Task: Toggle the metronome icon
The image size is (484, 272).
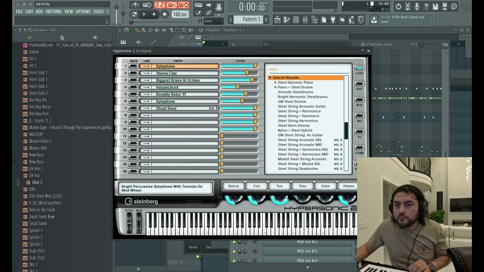Action: pyautogui.click(x=135, y=5)
